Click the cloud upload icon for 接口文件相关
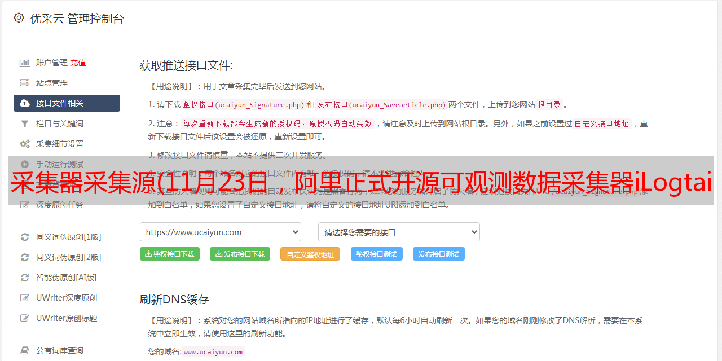Viewport: 722px width, 361px height. click(25, 103)
